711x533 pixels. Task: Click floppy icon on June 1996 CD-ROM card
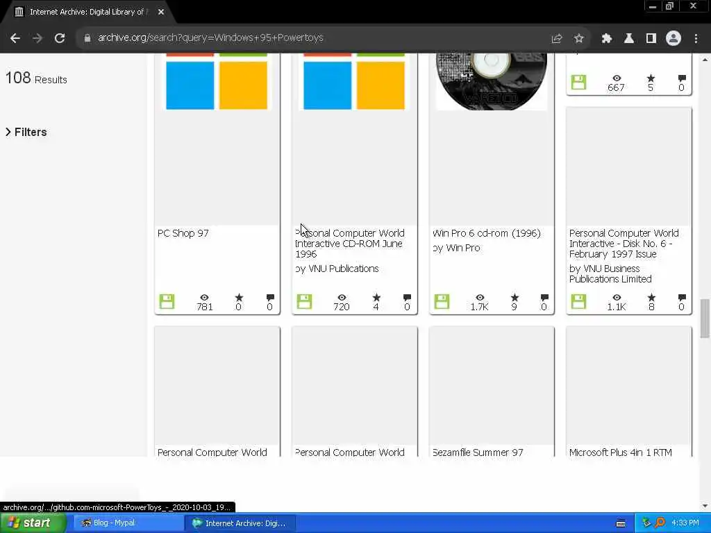tap(304, 301)
